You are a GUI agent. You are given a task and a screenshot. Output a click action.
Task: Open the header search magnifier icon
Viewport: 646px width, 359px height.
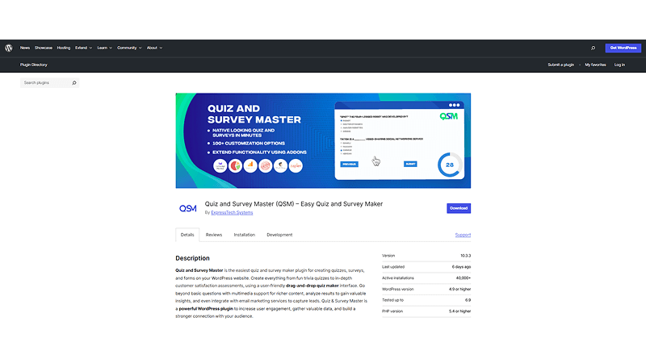(x=593, y=48)
